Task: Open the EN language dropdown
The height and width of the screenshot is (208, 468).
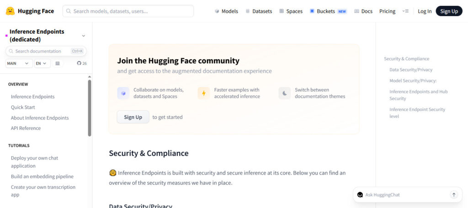Action: coord(43,63)
